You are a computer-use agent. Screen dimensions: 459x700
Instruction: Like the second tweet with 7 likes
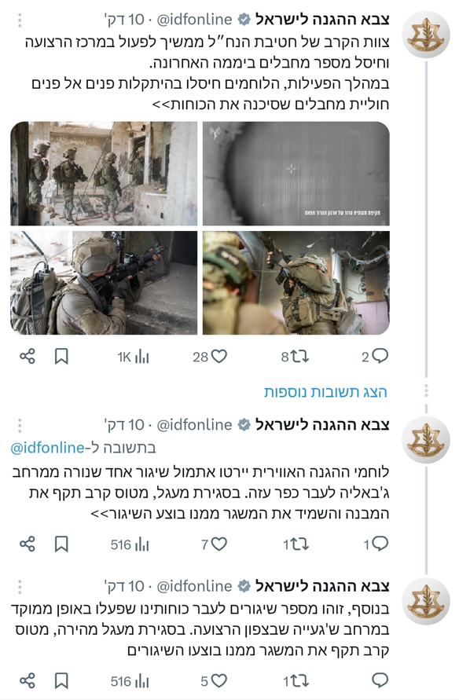point(214,544)
